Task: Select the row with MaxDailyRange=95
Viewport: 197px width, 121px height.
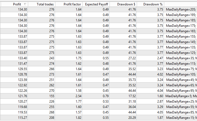Action: click(98, 91)
